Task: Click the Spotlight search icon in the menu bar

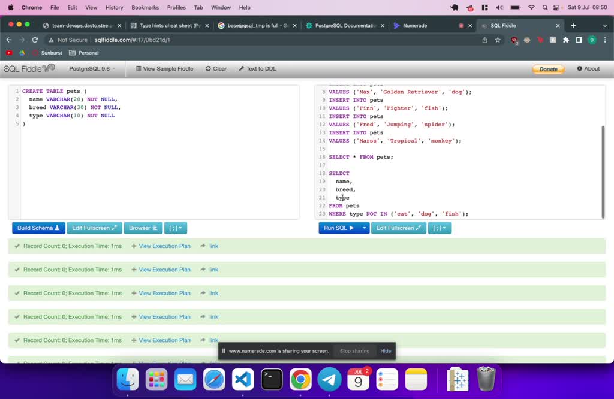Action: (545, 7)
